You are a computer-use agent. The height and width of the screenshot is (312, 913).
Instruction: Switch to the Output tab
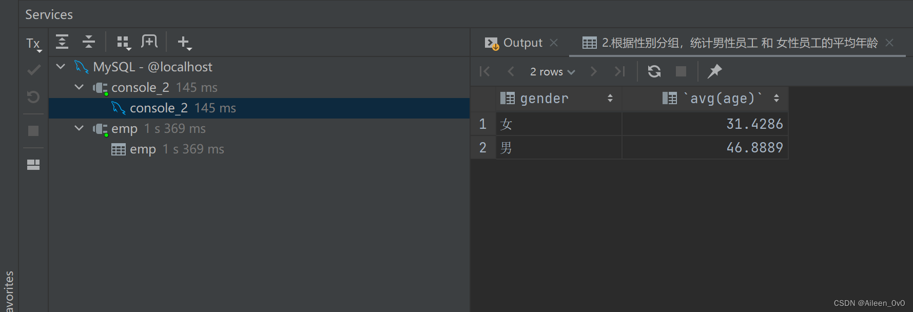coord(522,43)
